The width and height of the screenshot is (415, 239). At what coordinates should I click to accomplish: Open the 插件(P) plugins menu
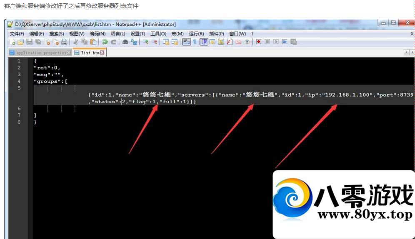(x=217, y=34)
